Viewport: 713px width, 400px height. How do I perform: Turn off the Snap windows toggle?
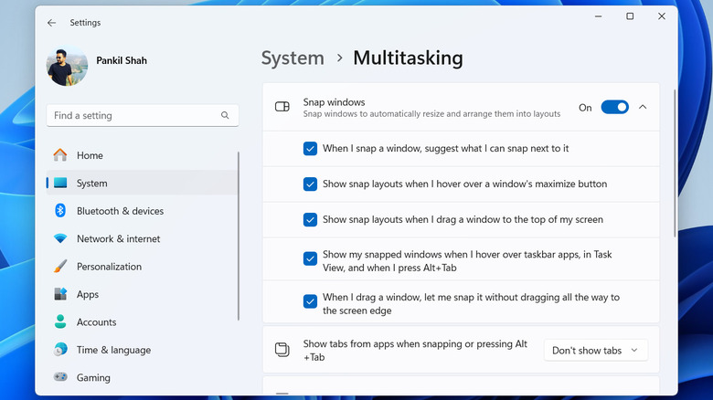[614, 107]
